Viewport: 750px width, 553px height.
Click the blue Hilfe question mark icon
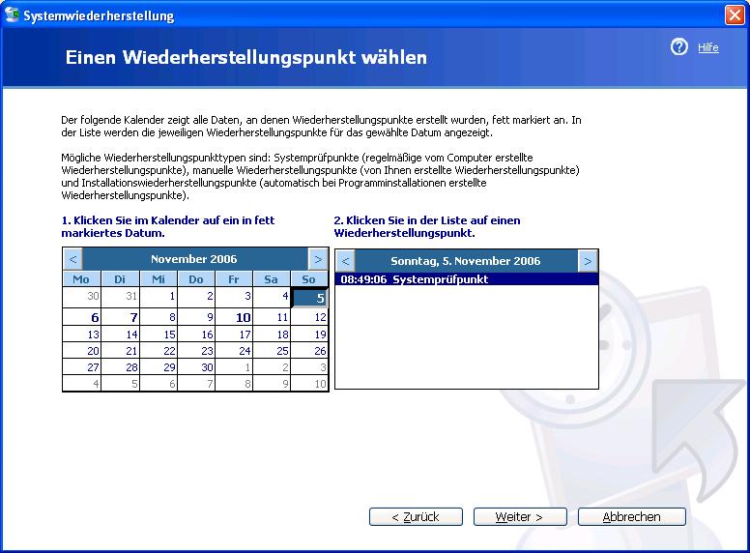pyautogui.click(x=678, y=46)
